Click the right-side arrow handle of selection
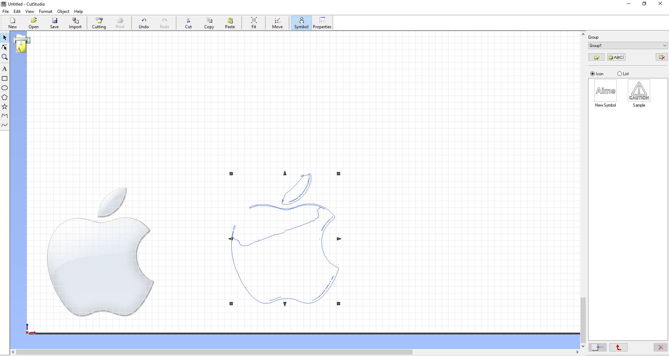This screenshot has width=669, height=356. [339, 239]
